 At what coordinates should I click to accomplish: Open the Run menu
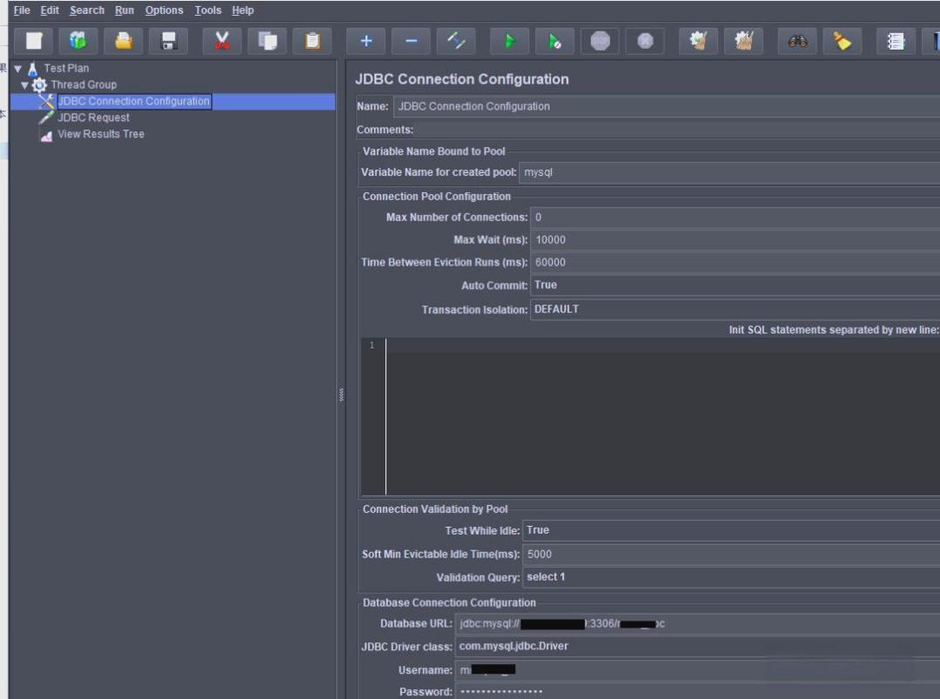(x=124, y=10)
